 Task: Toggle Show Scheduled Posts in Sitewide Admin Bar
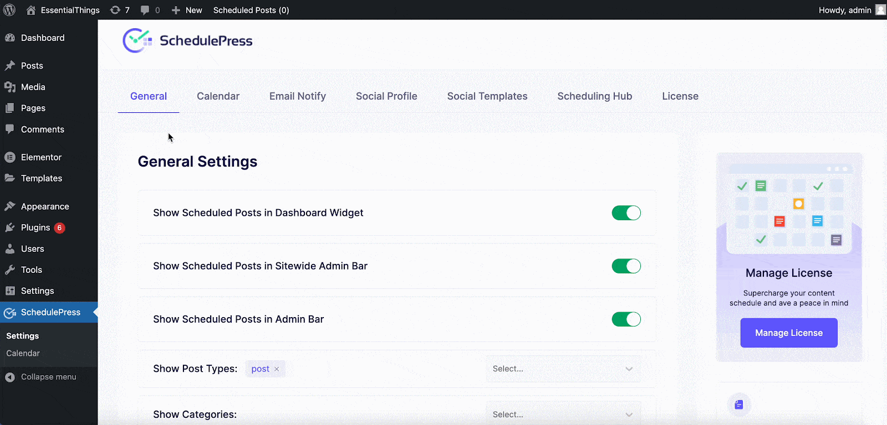tap(626, 266)
